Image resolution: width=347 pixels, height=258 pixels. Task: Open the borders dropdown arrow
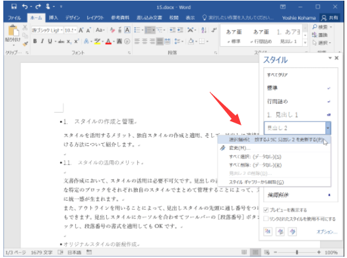pyautogui.click(x=207, y=42)
